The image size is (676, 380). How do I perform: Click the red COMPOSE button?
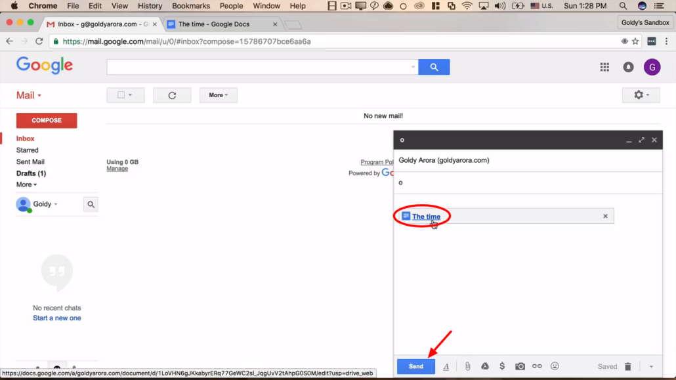click(x=47, y=120)
